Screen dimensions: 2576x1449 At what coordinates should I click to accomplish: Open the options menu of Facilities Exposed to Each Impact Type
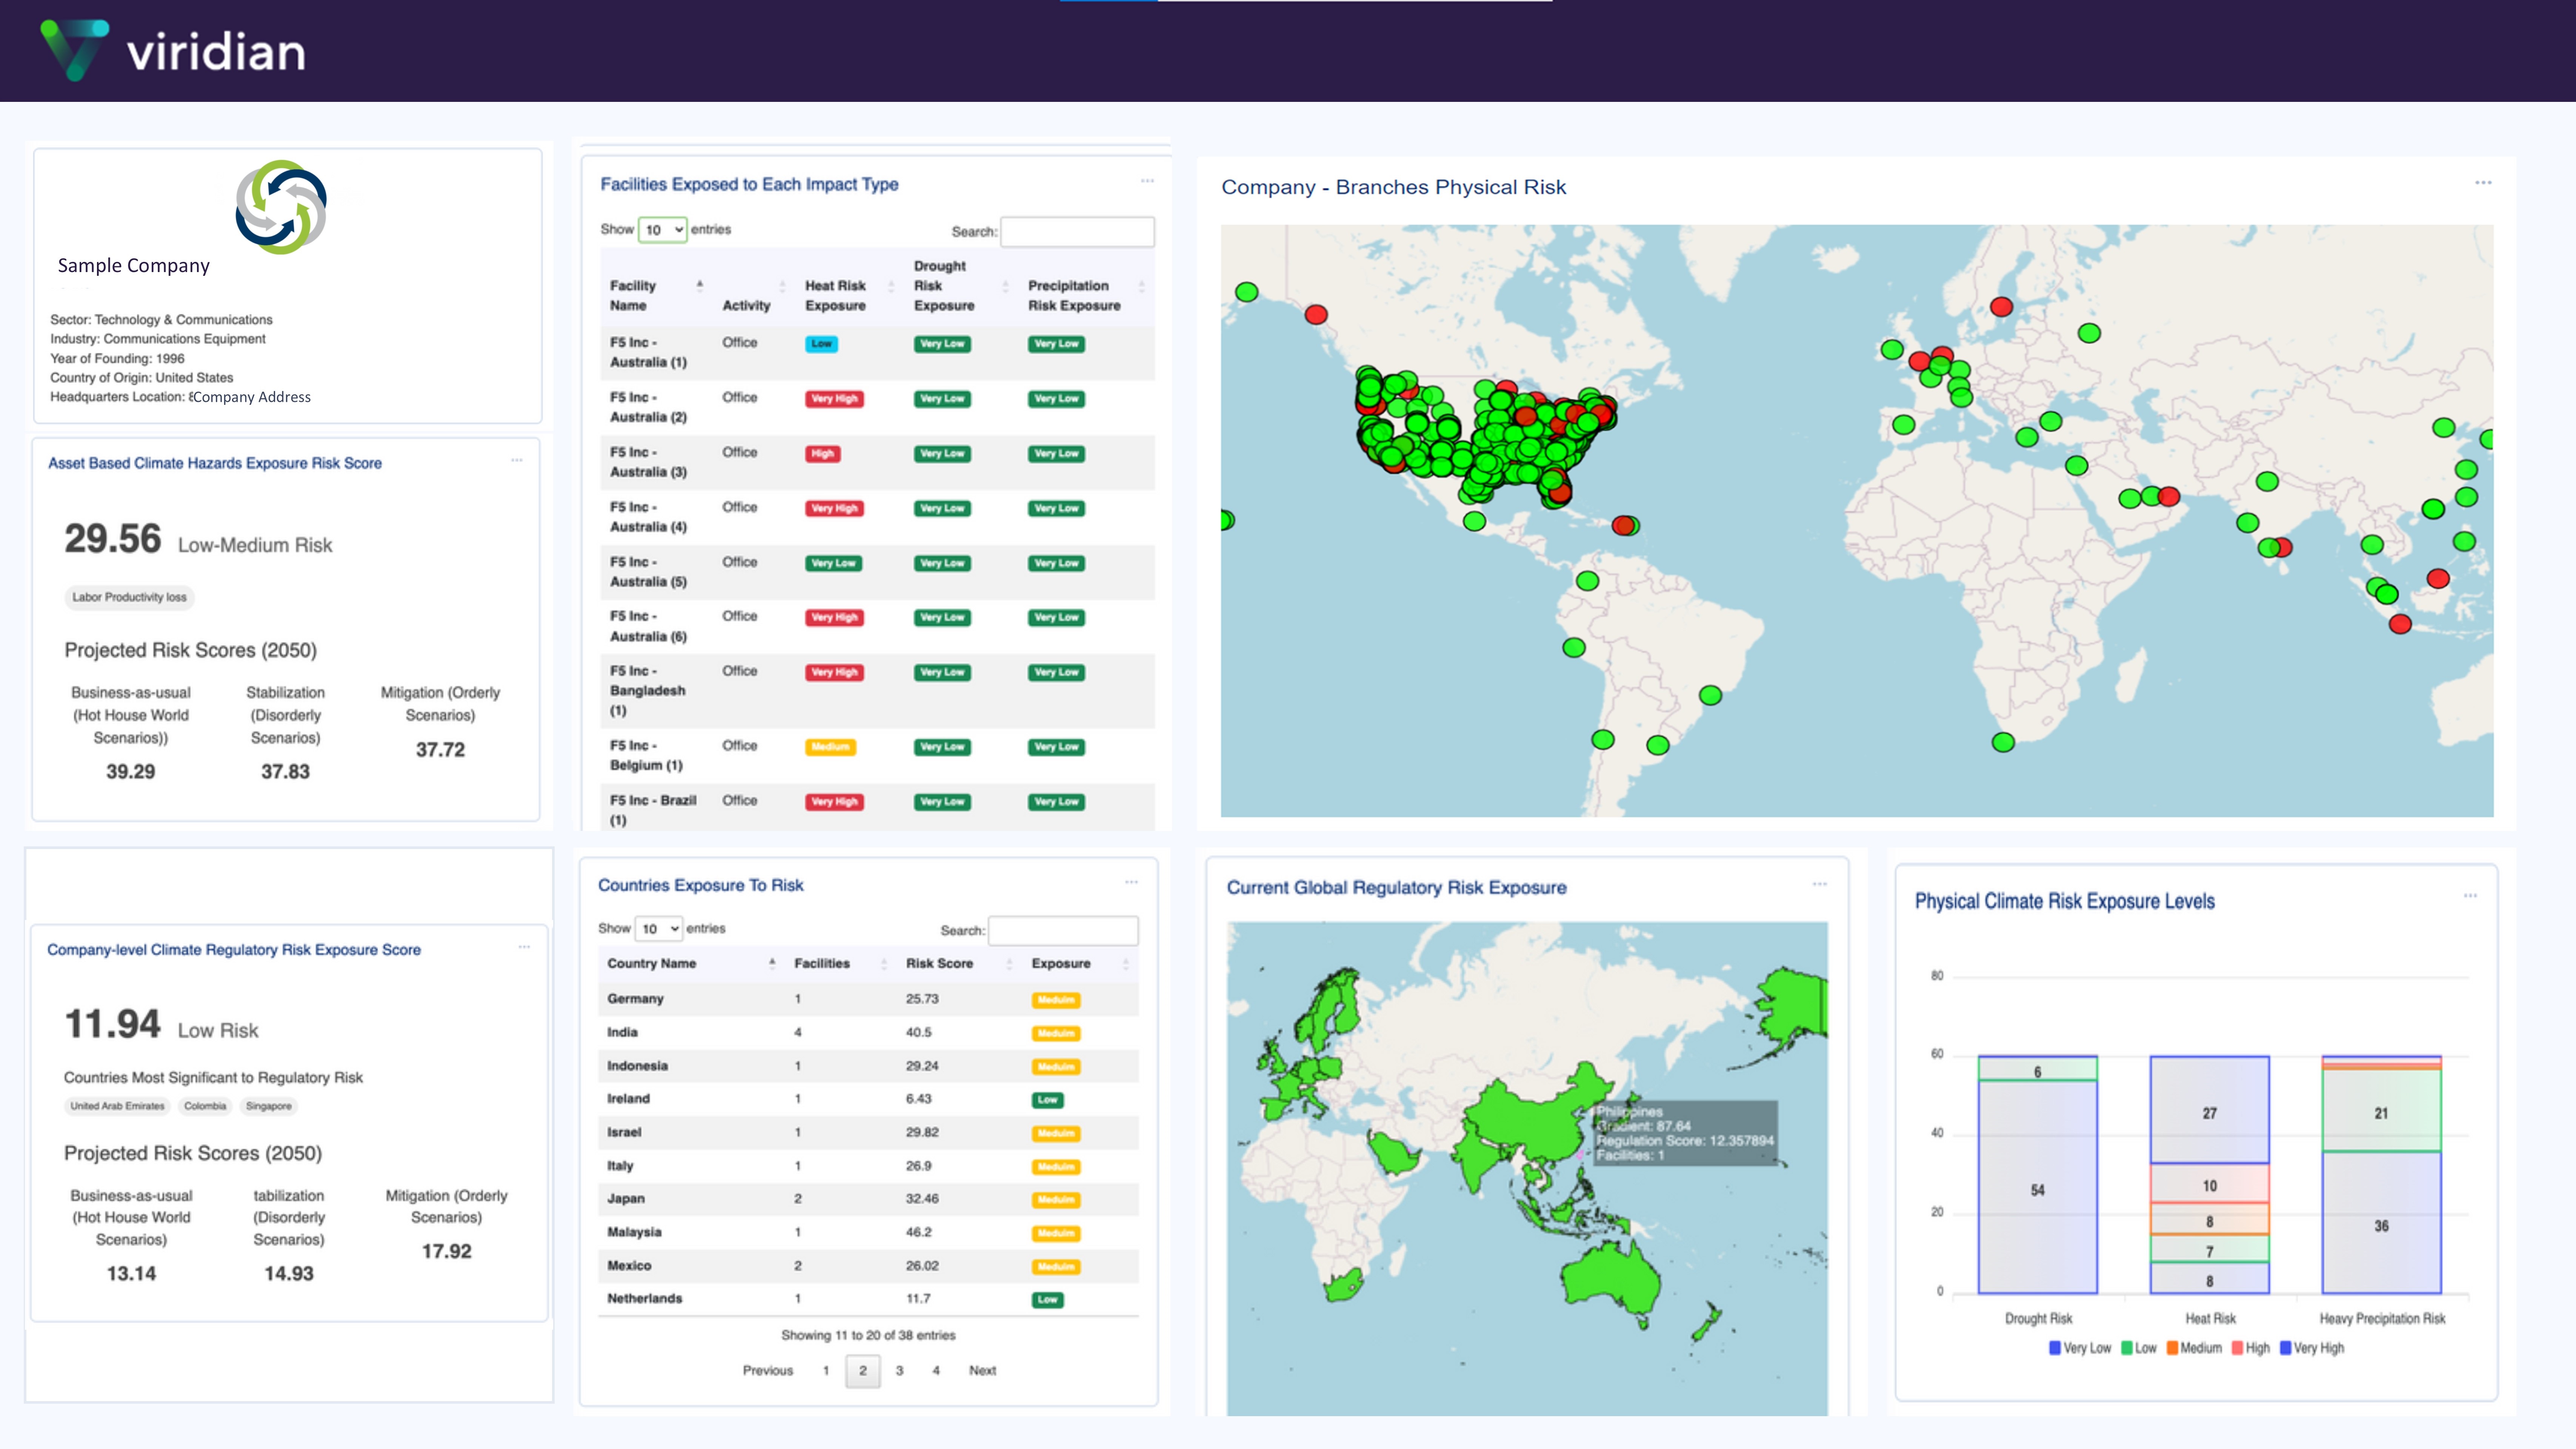coord(1147,181)
